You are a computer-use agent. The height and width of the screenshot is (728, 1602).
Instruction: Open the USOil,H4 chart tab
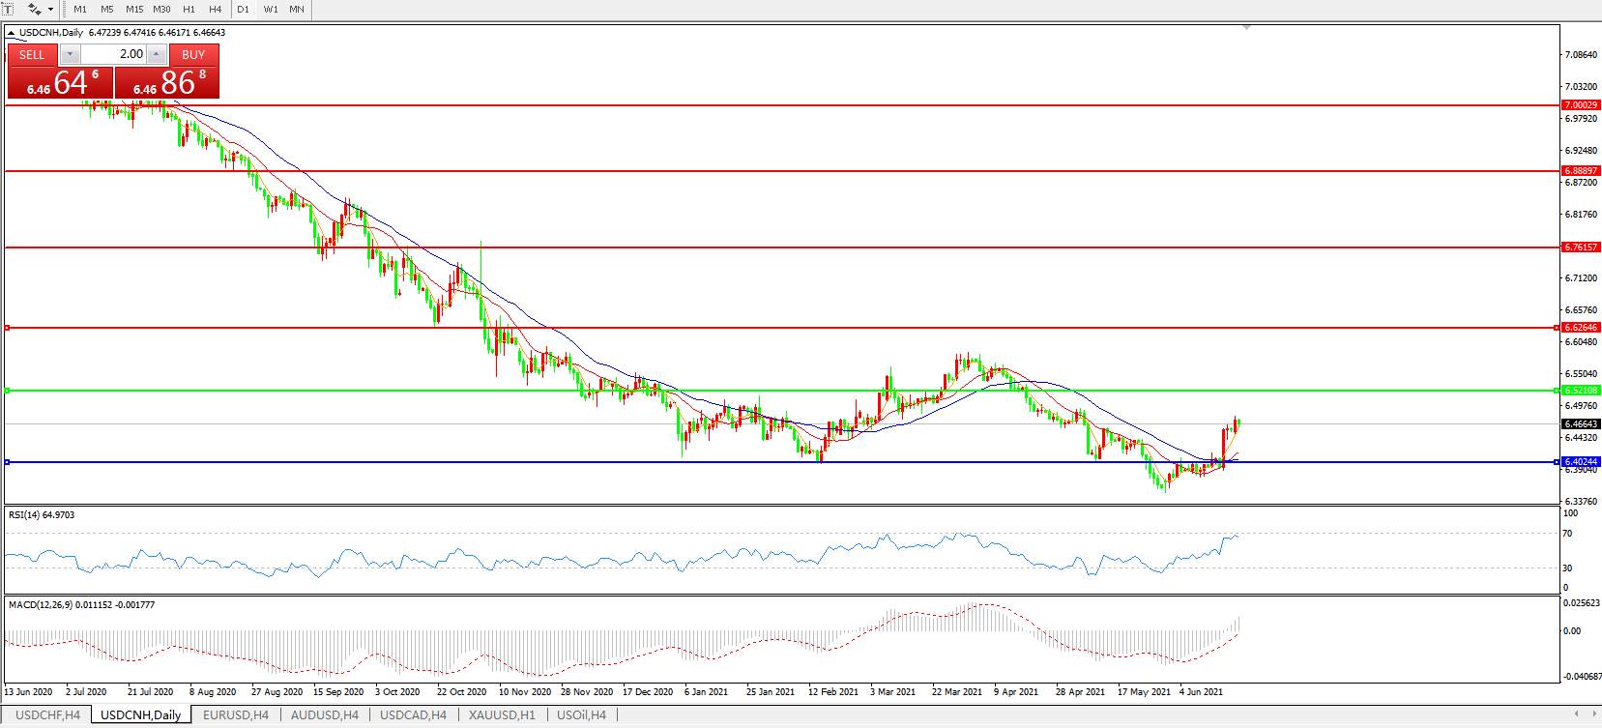pos(582,715)
